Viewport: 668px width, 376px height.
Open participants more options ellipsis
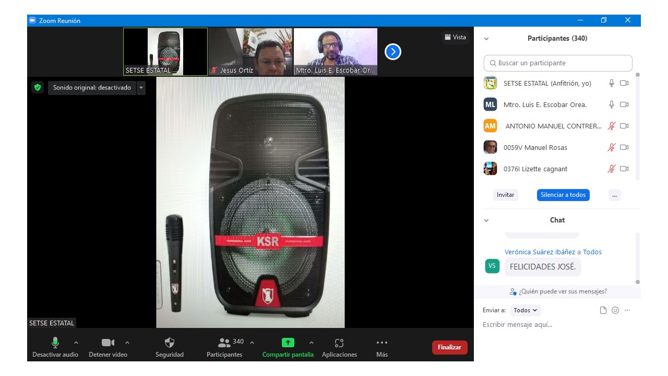point(614,195)
